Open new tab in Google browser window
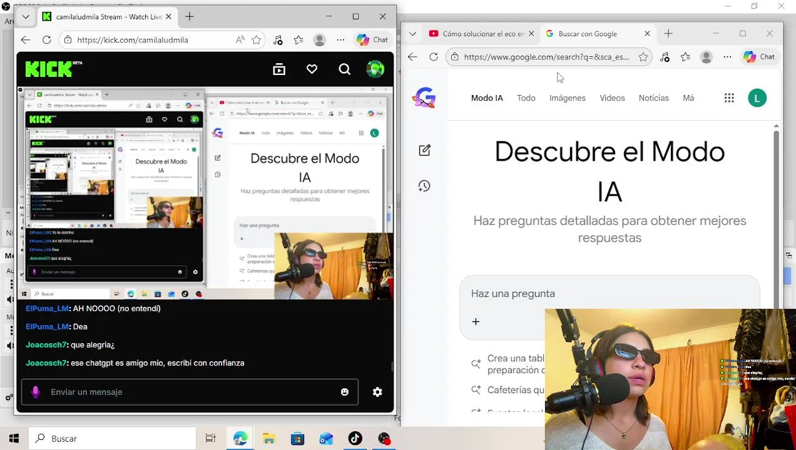The height and width of the screenshot is (450, 796). tap(668, 34)
